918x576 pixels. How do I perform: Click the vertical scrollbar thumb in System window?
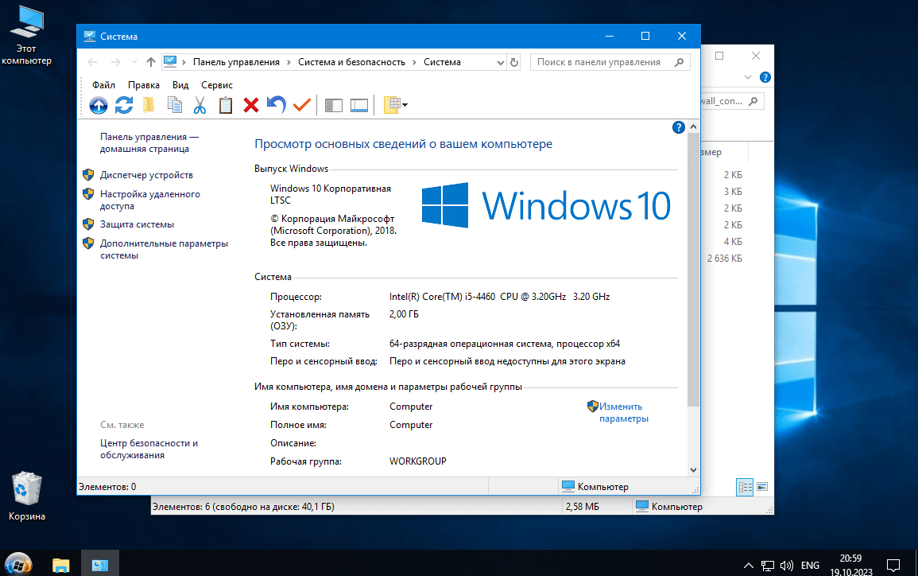pyautogui.click(x=693, y=269)
